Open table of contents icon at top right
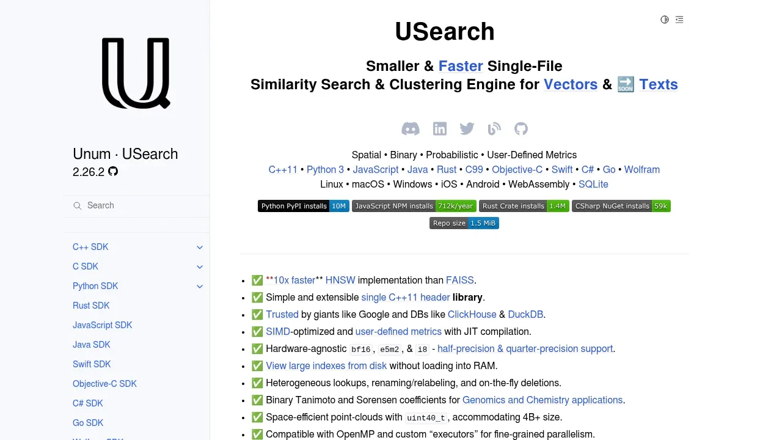 (x=679, y=20)
